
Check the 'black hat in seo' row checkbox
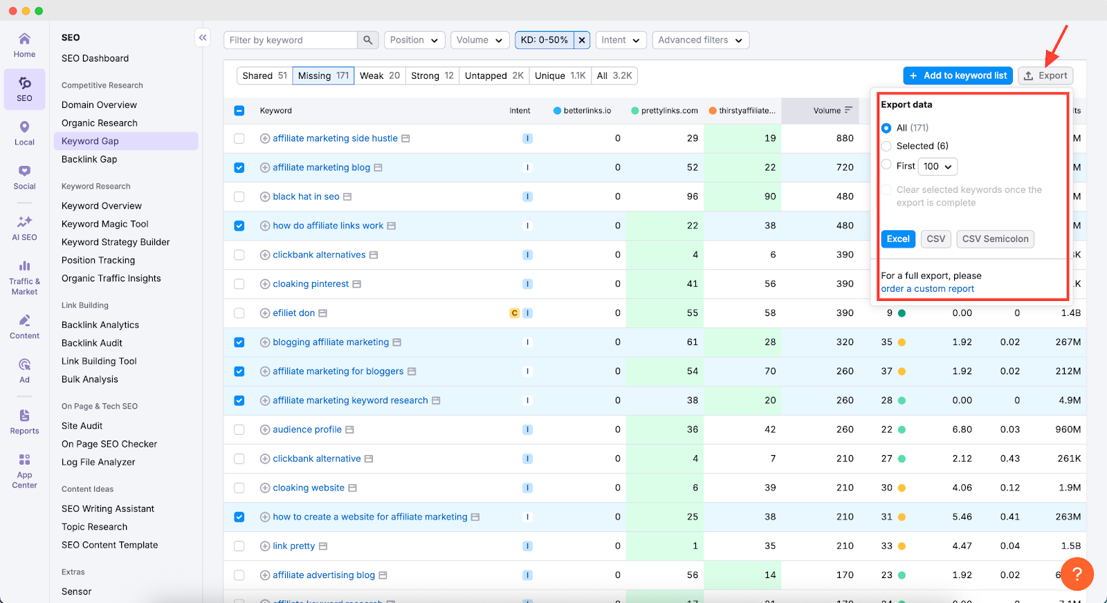[239, 196]
